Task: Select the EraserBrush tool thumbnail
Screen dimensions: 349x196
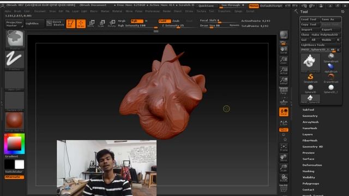Action: click(x=331, y=78)
